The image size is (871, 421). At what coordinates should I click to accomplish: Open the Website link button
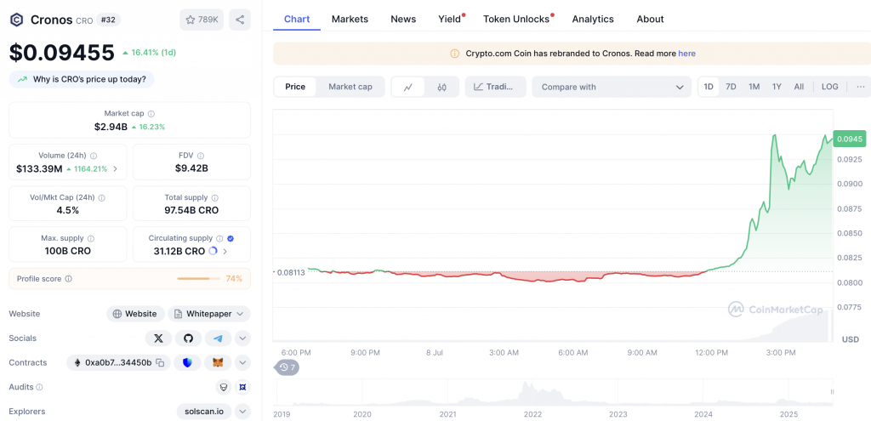(135, 314)
